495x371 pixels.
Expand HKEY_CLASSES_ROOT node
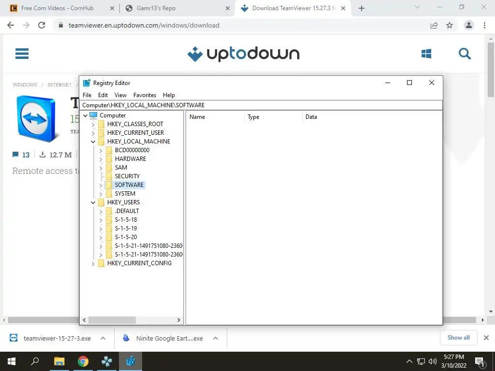tap(93, 125)
